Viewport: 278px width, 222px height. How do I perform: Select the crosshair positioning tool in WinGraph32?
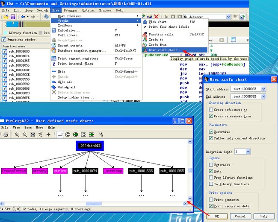pyautogui.click(x=60, y=135)
